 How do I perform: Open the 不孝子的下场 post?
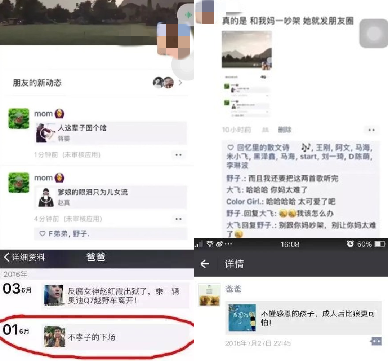point(116,337)
